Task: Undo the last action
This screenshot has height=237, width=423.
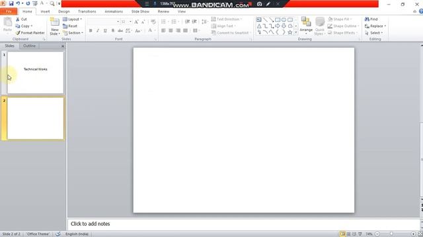Action: [x=18, y=3]
